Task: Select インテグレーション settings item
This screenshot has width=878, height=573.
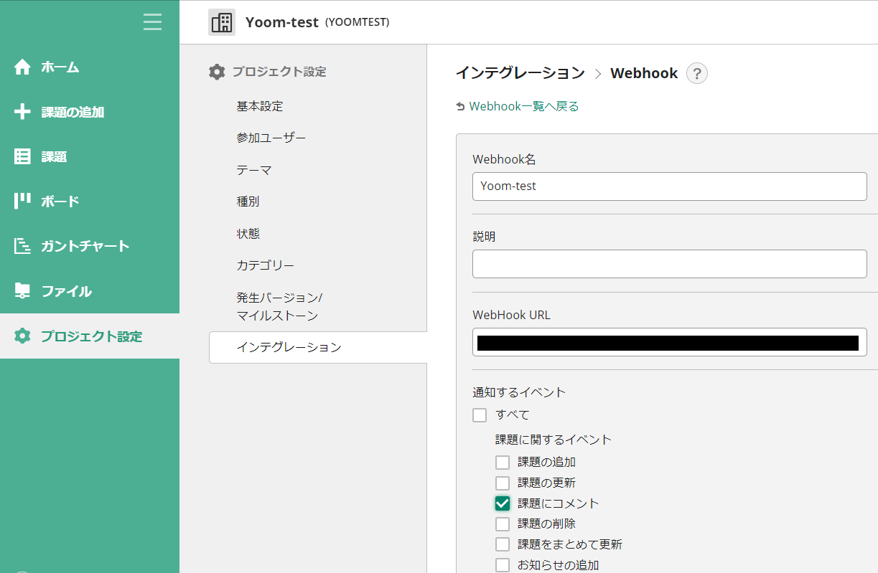Action: click(x=318, y=347)
